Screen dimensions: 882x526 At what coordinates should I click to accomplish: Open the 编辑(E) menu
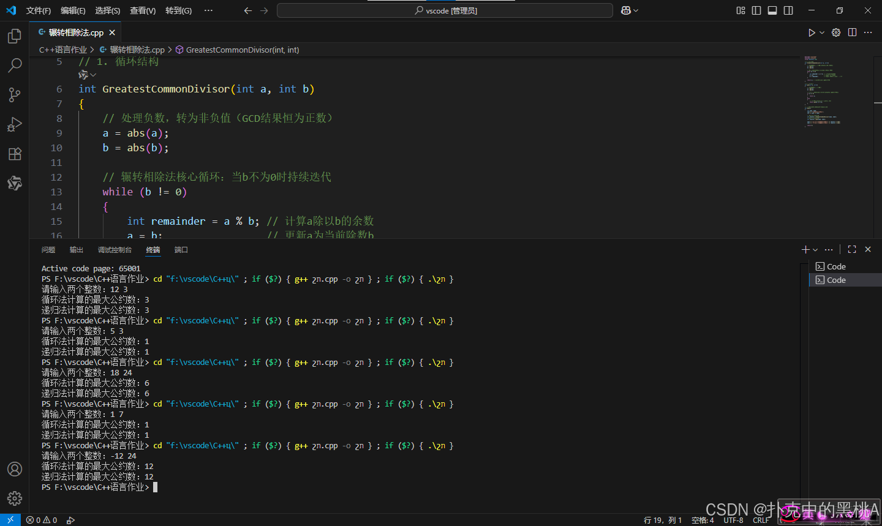pos(73,10)
